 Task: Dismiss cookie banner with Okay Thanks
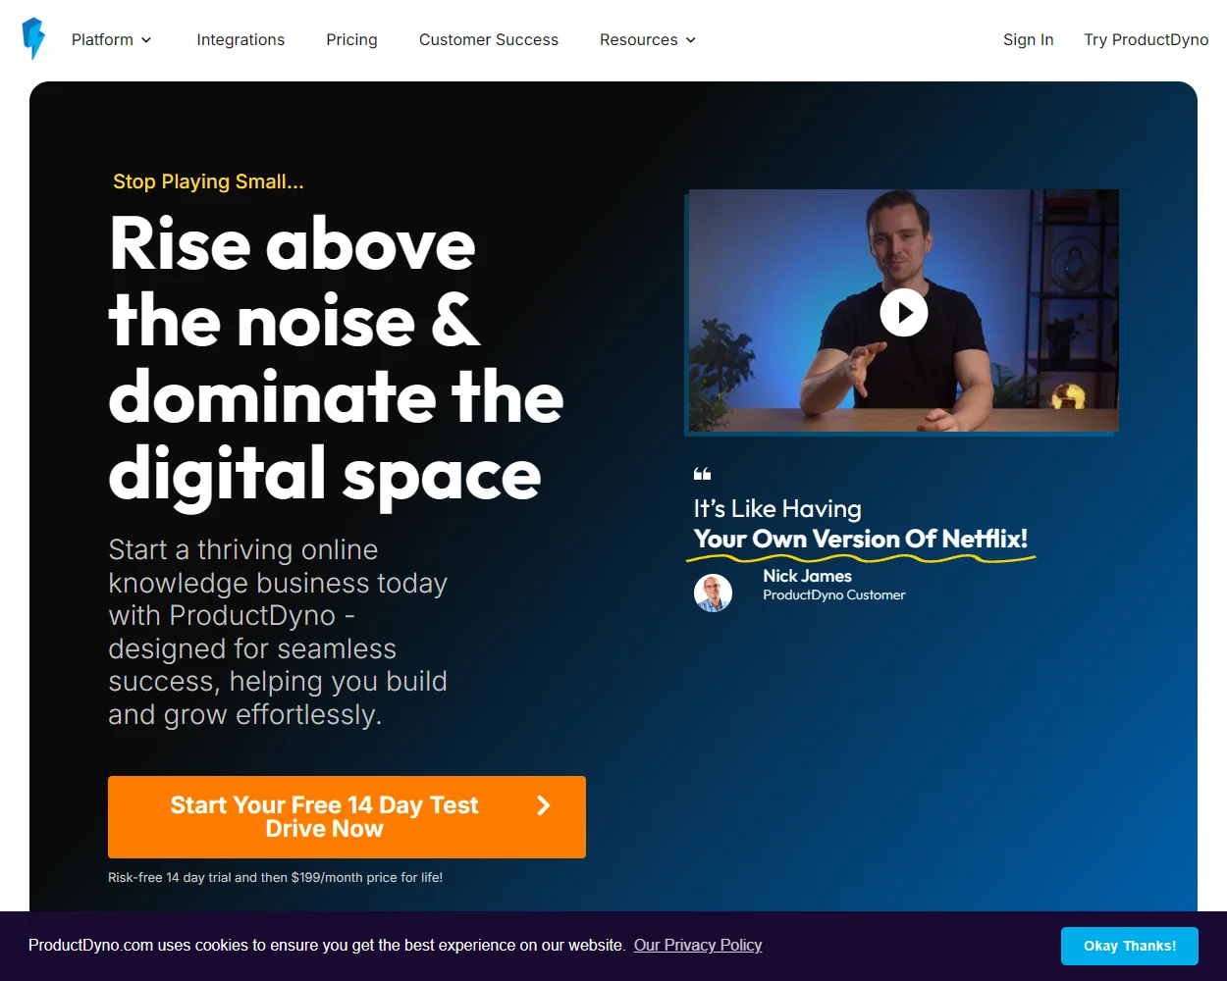click(x=1130, y=946)
